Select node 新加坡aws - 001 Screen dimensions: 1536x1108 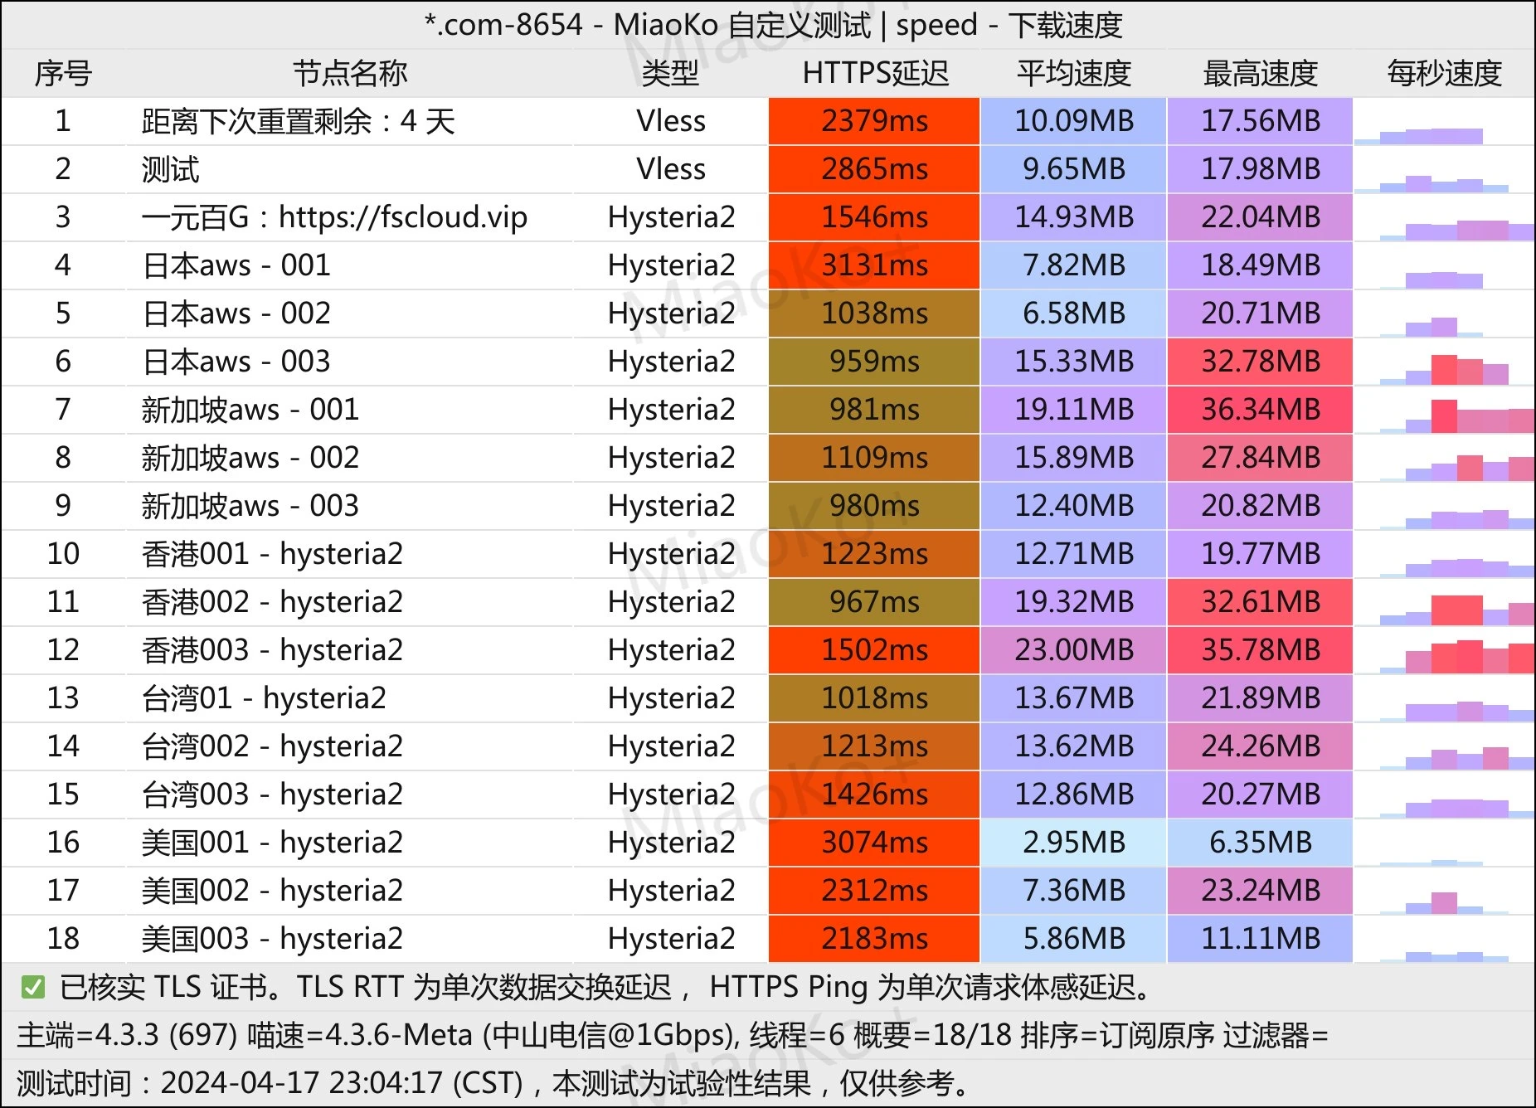250,410
